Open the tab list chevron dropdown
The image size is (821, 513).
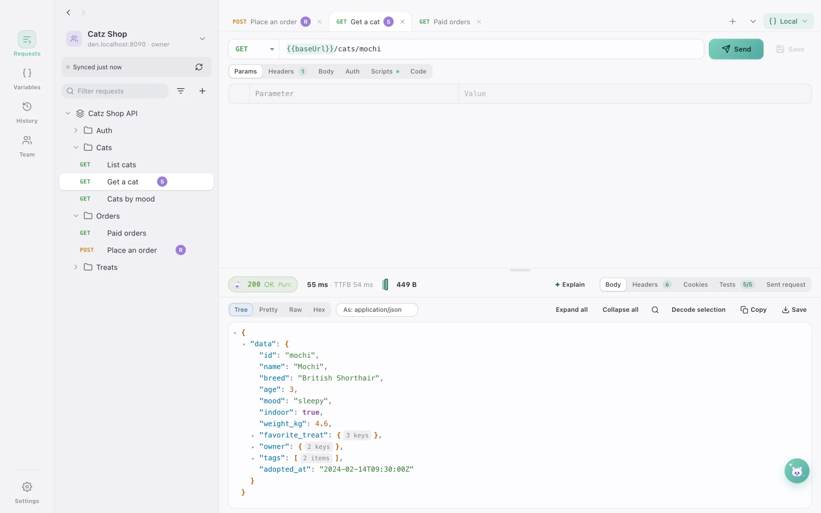tap(753, 22)
